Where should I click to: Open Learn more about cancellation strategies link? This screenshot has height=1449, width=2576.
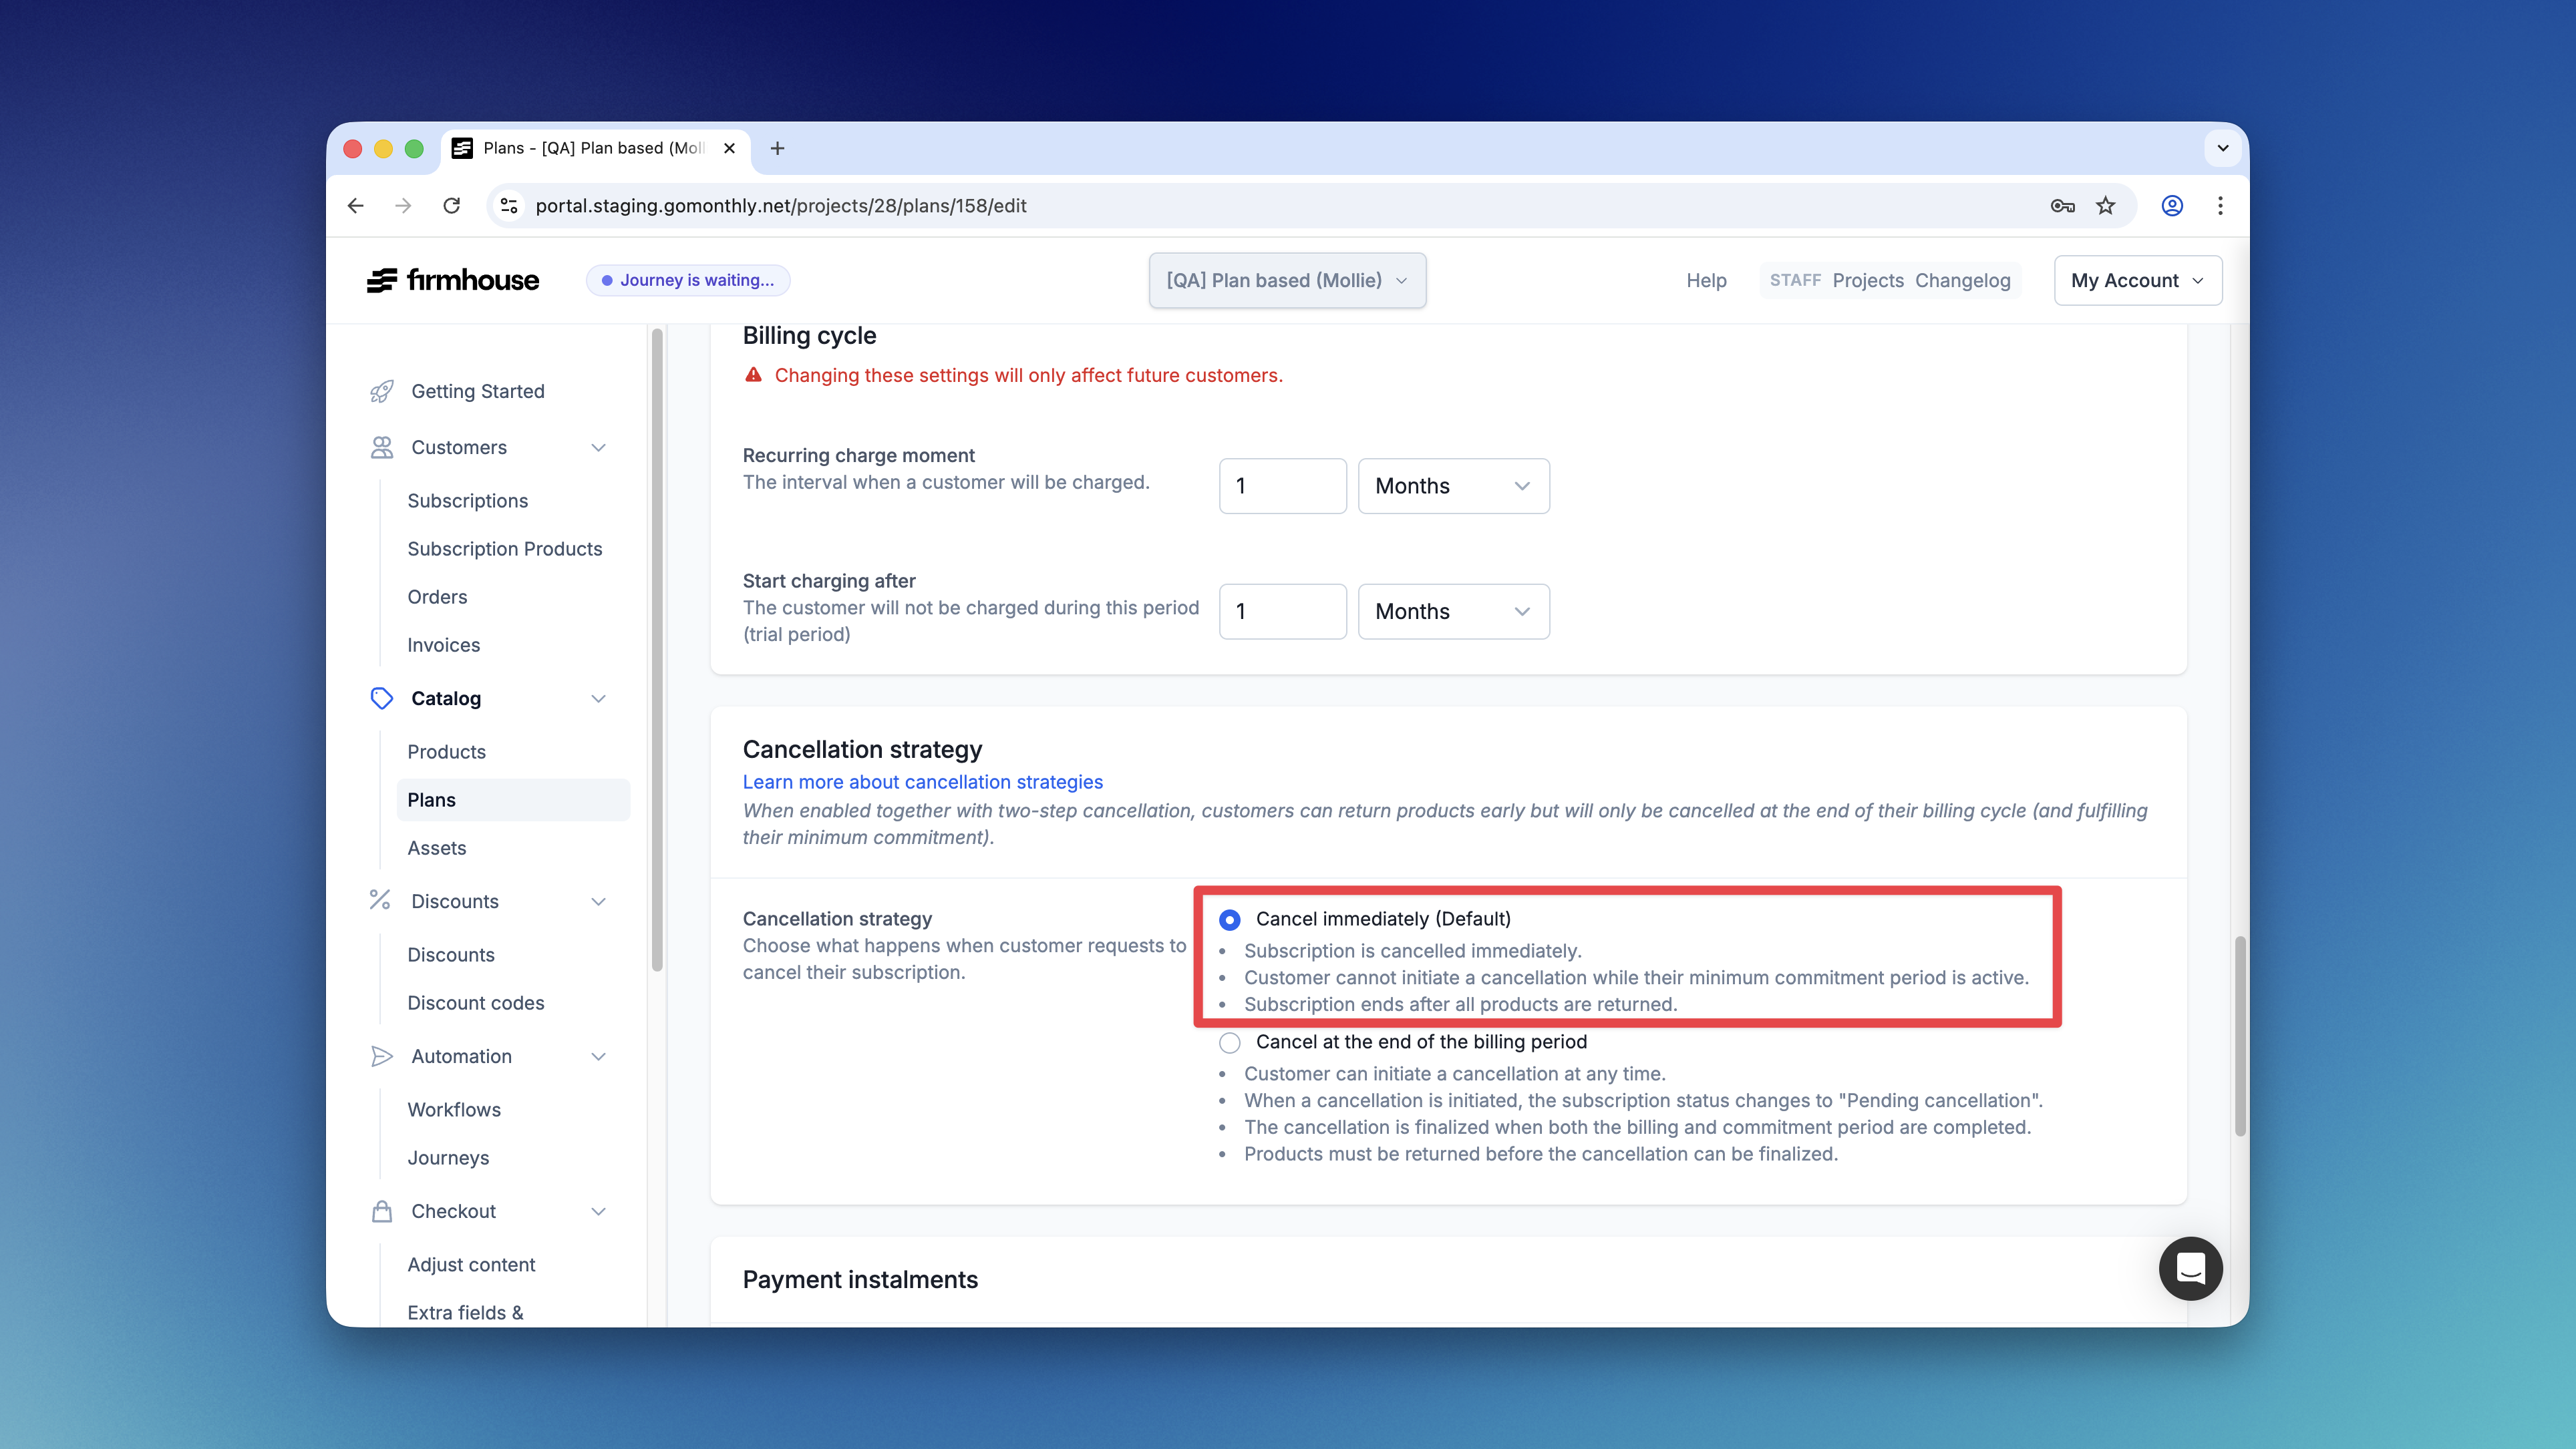[x=922, y=781]
